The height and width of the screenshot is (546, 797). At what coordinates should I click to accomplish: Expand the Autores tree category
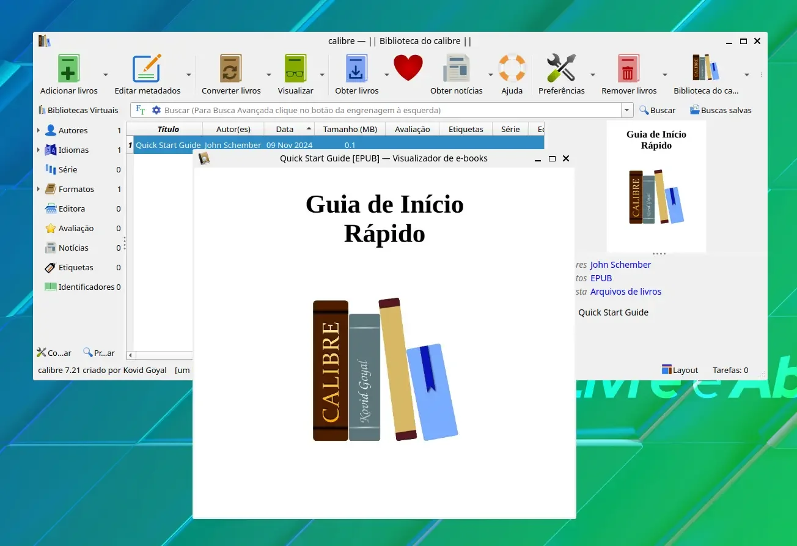click(39, 130)
